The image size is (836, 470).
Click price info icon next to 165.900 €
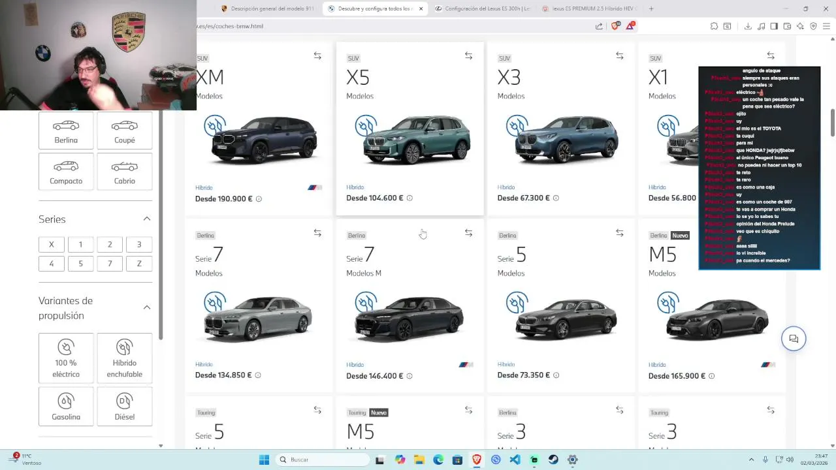[711, 376]
